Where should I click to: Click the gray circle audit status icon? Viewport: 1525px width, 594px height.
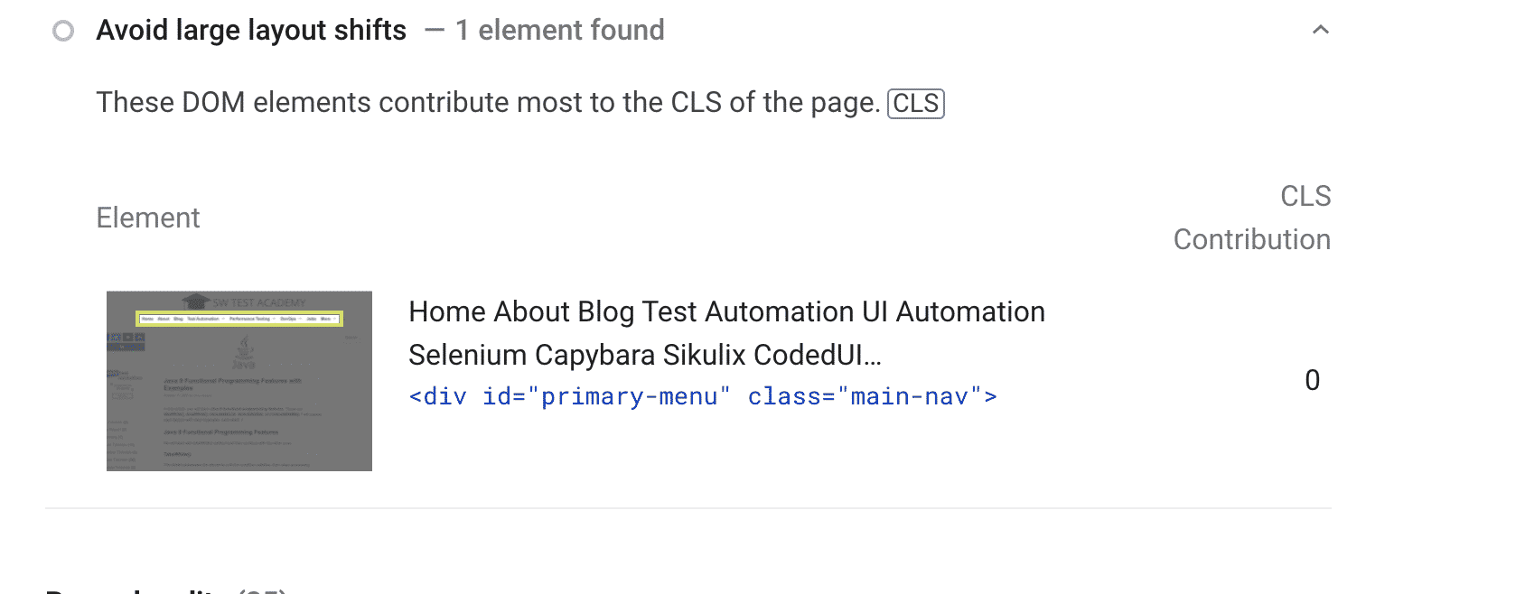tap(63, 32)
